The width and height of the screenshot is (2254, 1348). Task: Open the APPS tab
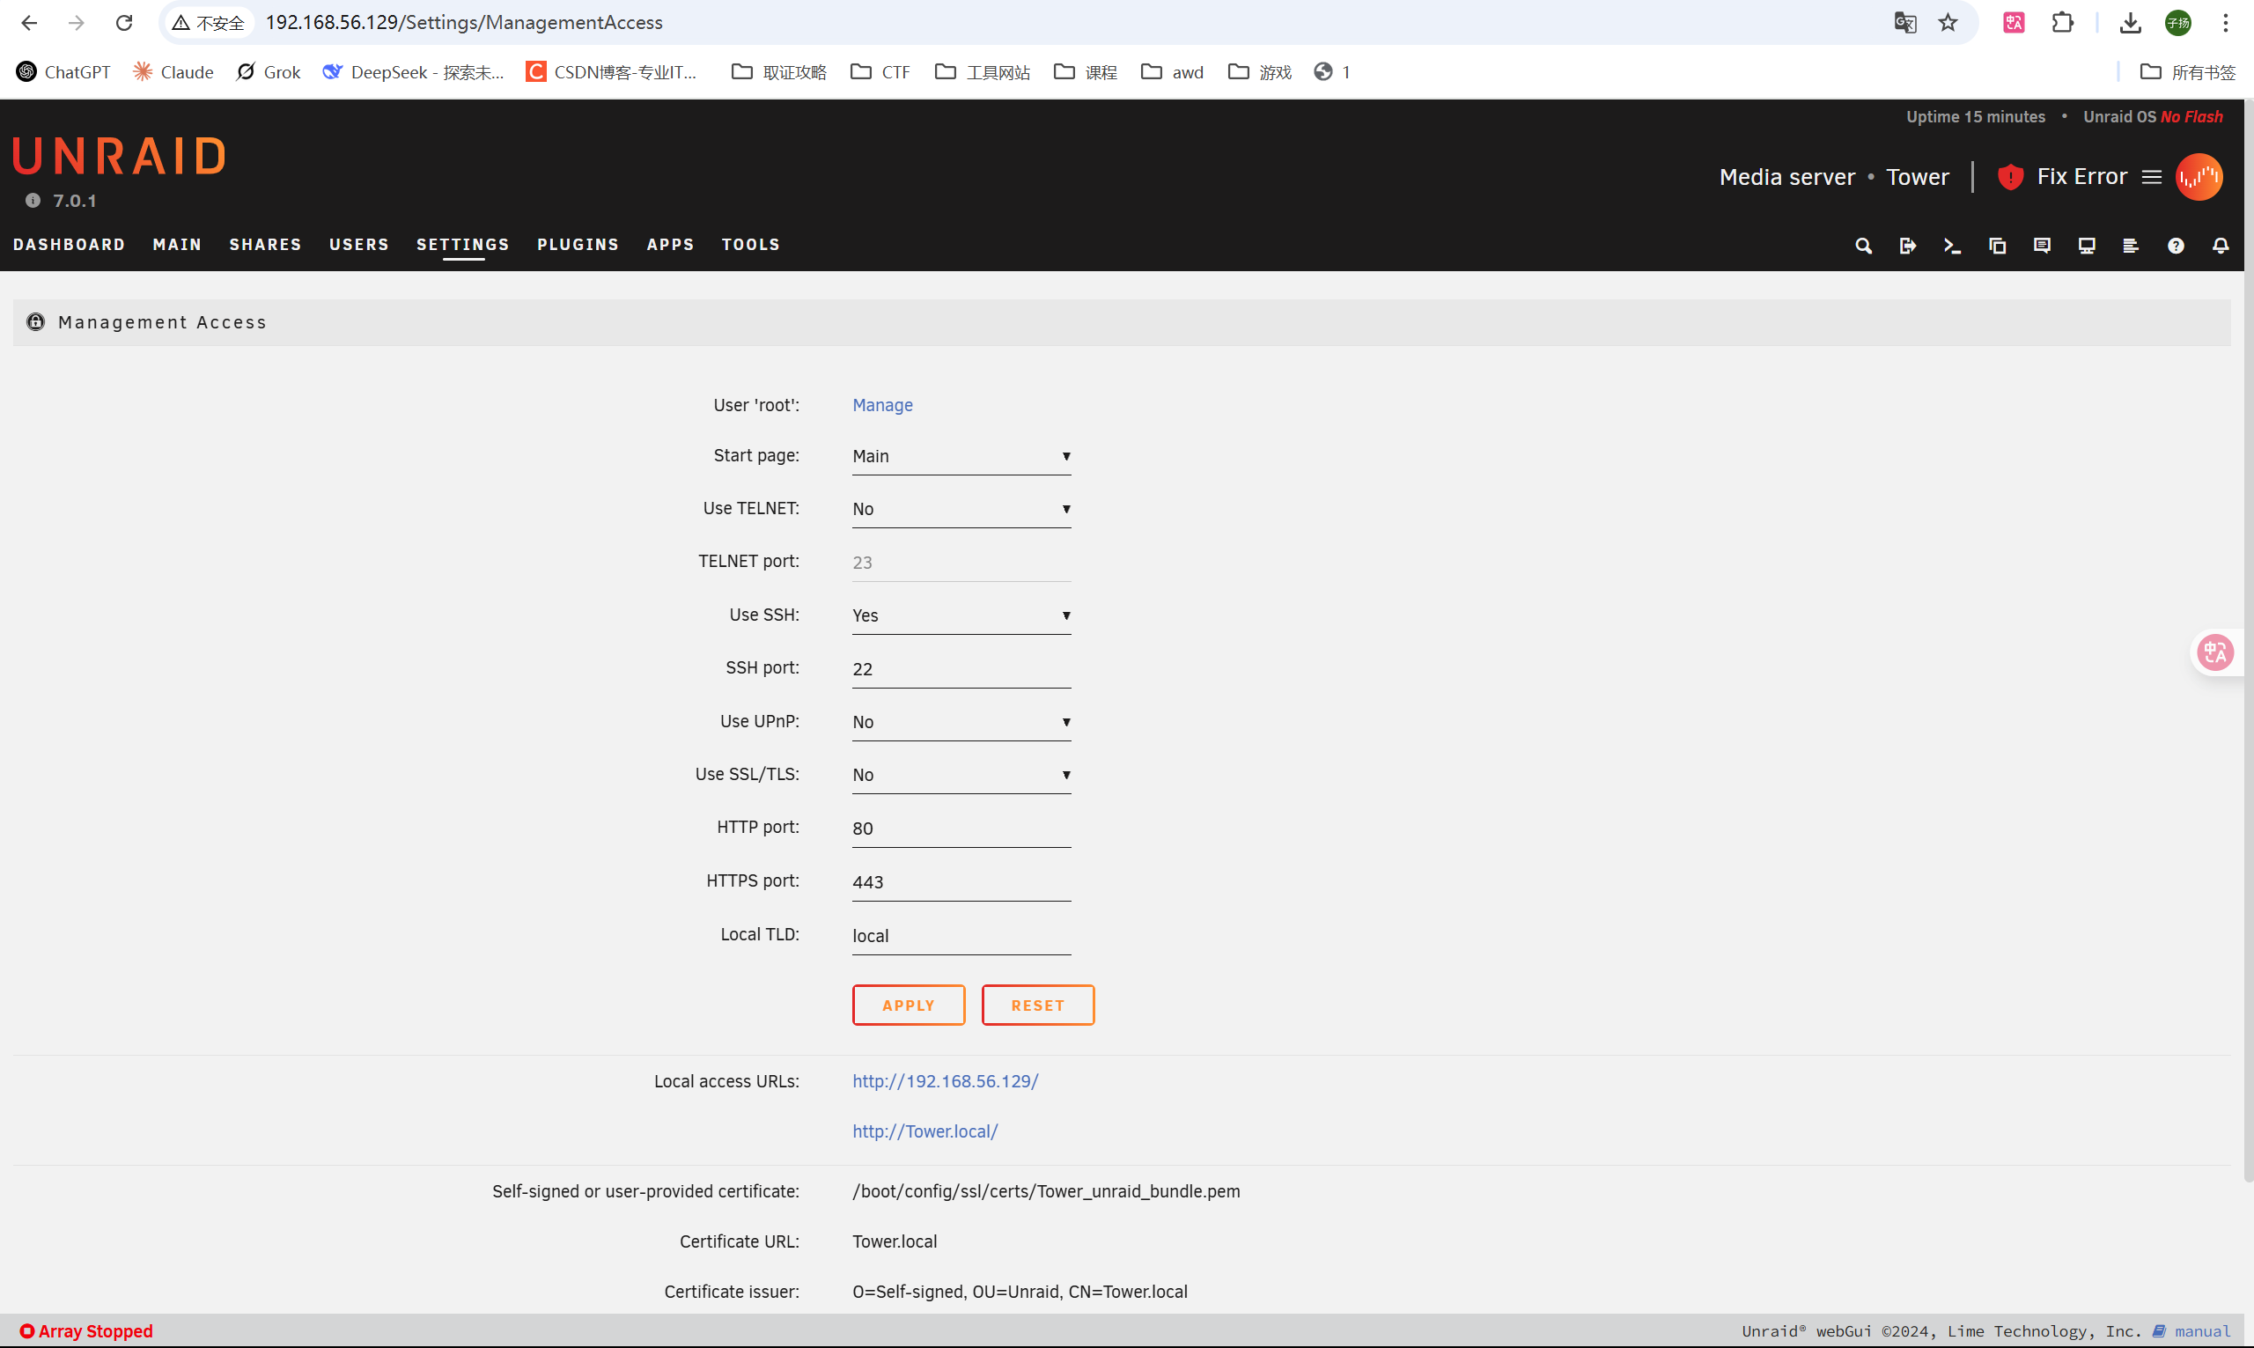coord(670,245)
